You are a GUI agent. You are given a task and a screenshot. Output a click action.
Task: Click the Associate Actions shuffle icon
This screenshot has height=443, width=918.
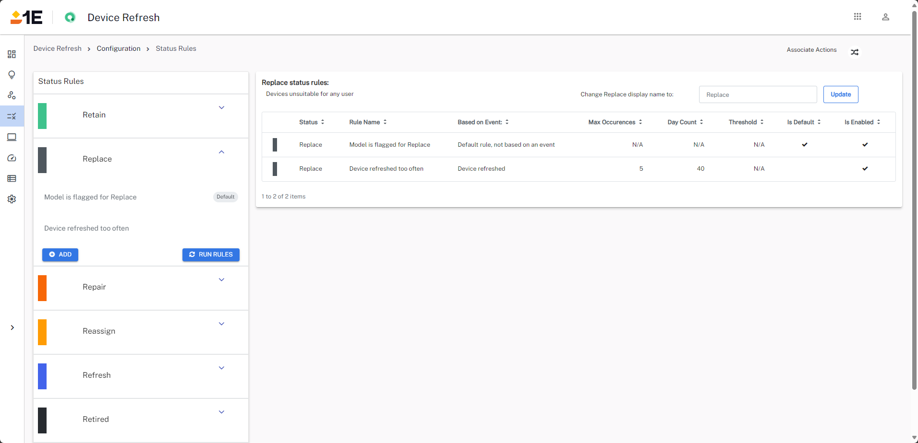coord(855,52)
